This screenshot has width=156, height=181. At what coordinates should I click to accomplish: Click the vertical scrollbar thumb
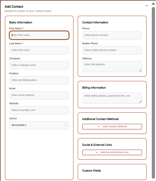pos(153,92)
